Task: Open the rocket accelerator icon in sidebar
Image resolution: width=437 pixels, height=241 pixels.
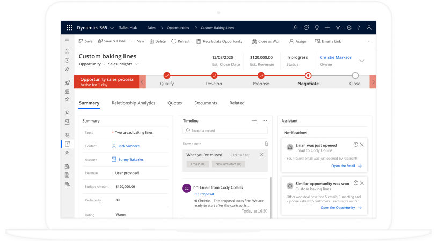Action: pyautogui.click(x=67, y=83)
